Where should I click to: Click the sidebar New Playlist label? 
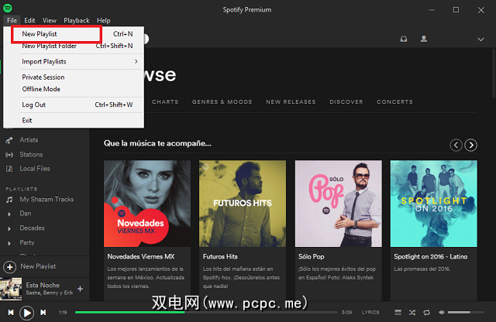click(x=38, y=266)
